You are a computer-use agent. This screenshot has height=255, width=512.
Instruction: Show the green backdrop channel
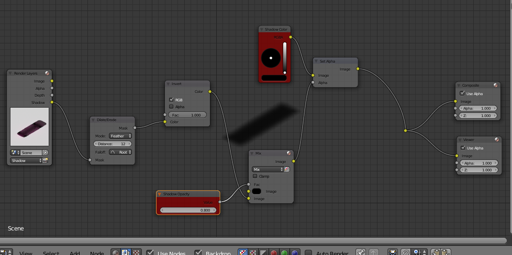[284, 253]
